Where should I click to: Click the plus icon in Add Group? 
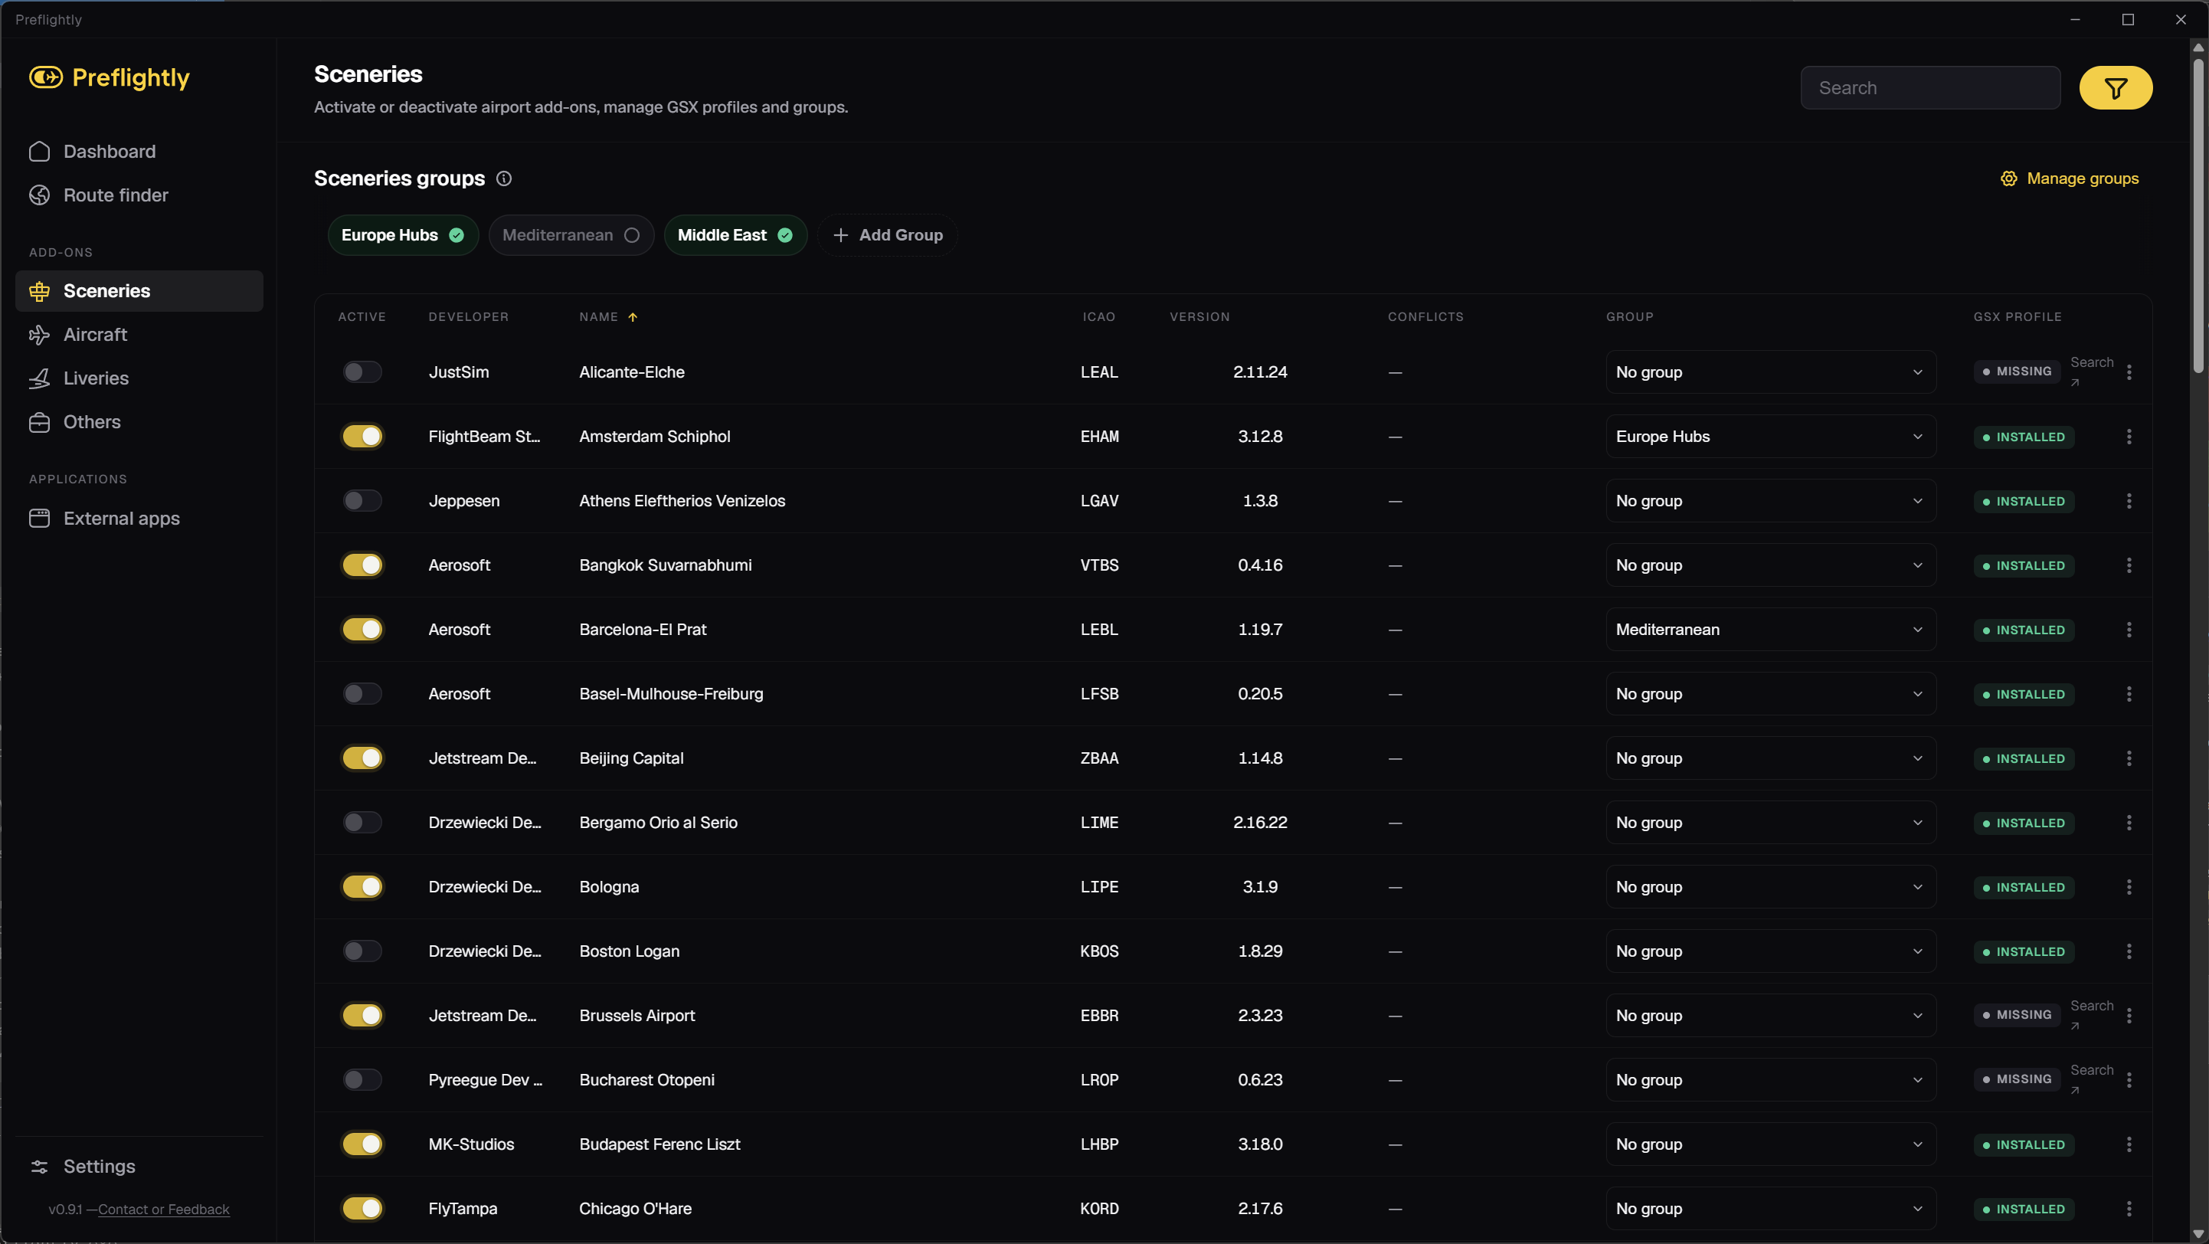[x=840, y=235]
